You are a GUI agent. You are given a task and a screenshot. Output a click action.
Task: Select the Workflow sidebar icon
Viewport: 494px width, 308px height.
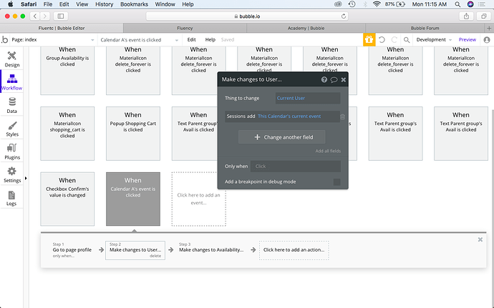click(11, 82)
